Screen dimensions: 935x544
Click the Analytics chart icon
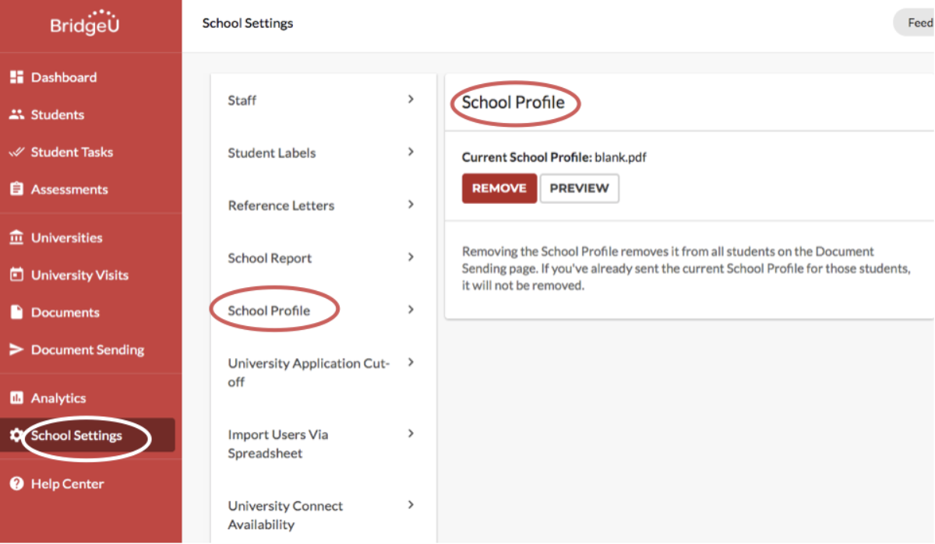click(x=16, y=398)
